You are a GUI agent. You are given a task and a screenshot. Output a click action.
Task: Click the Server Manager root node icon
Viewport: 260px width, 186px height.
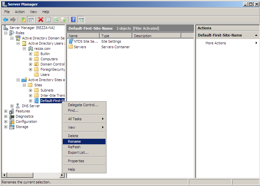(x=6, y=28)
